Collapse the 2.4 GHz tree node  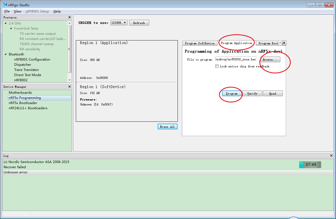(6, 23)
